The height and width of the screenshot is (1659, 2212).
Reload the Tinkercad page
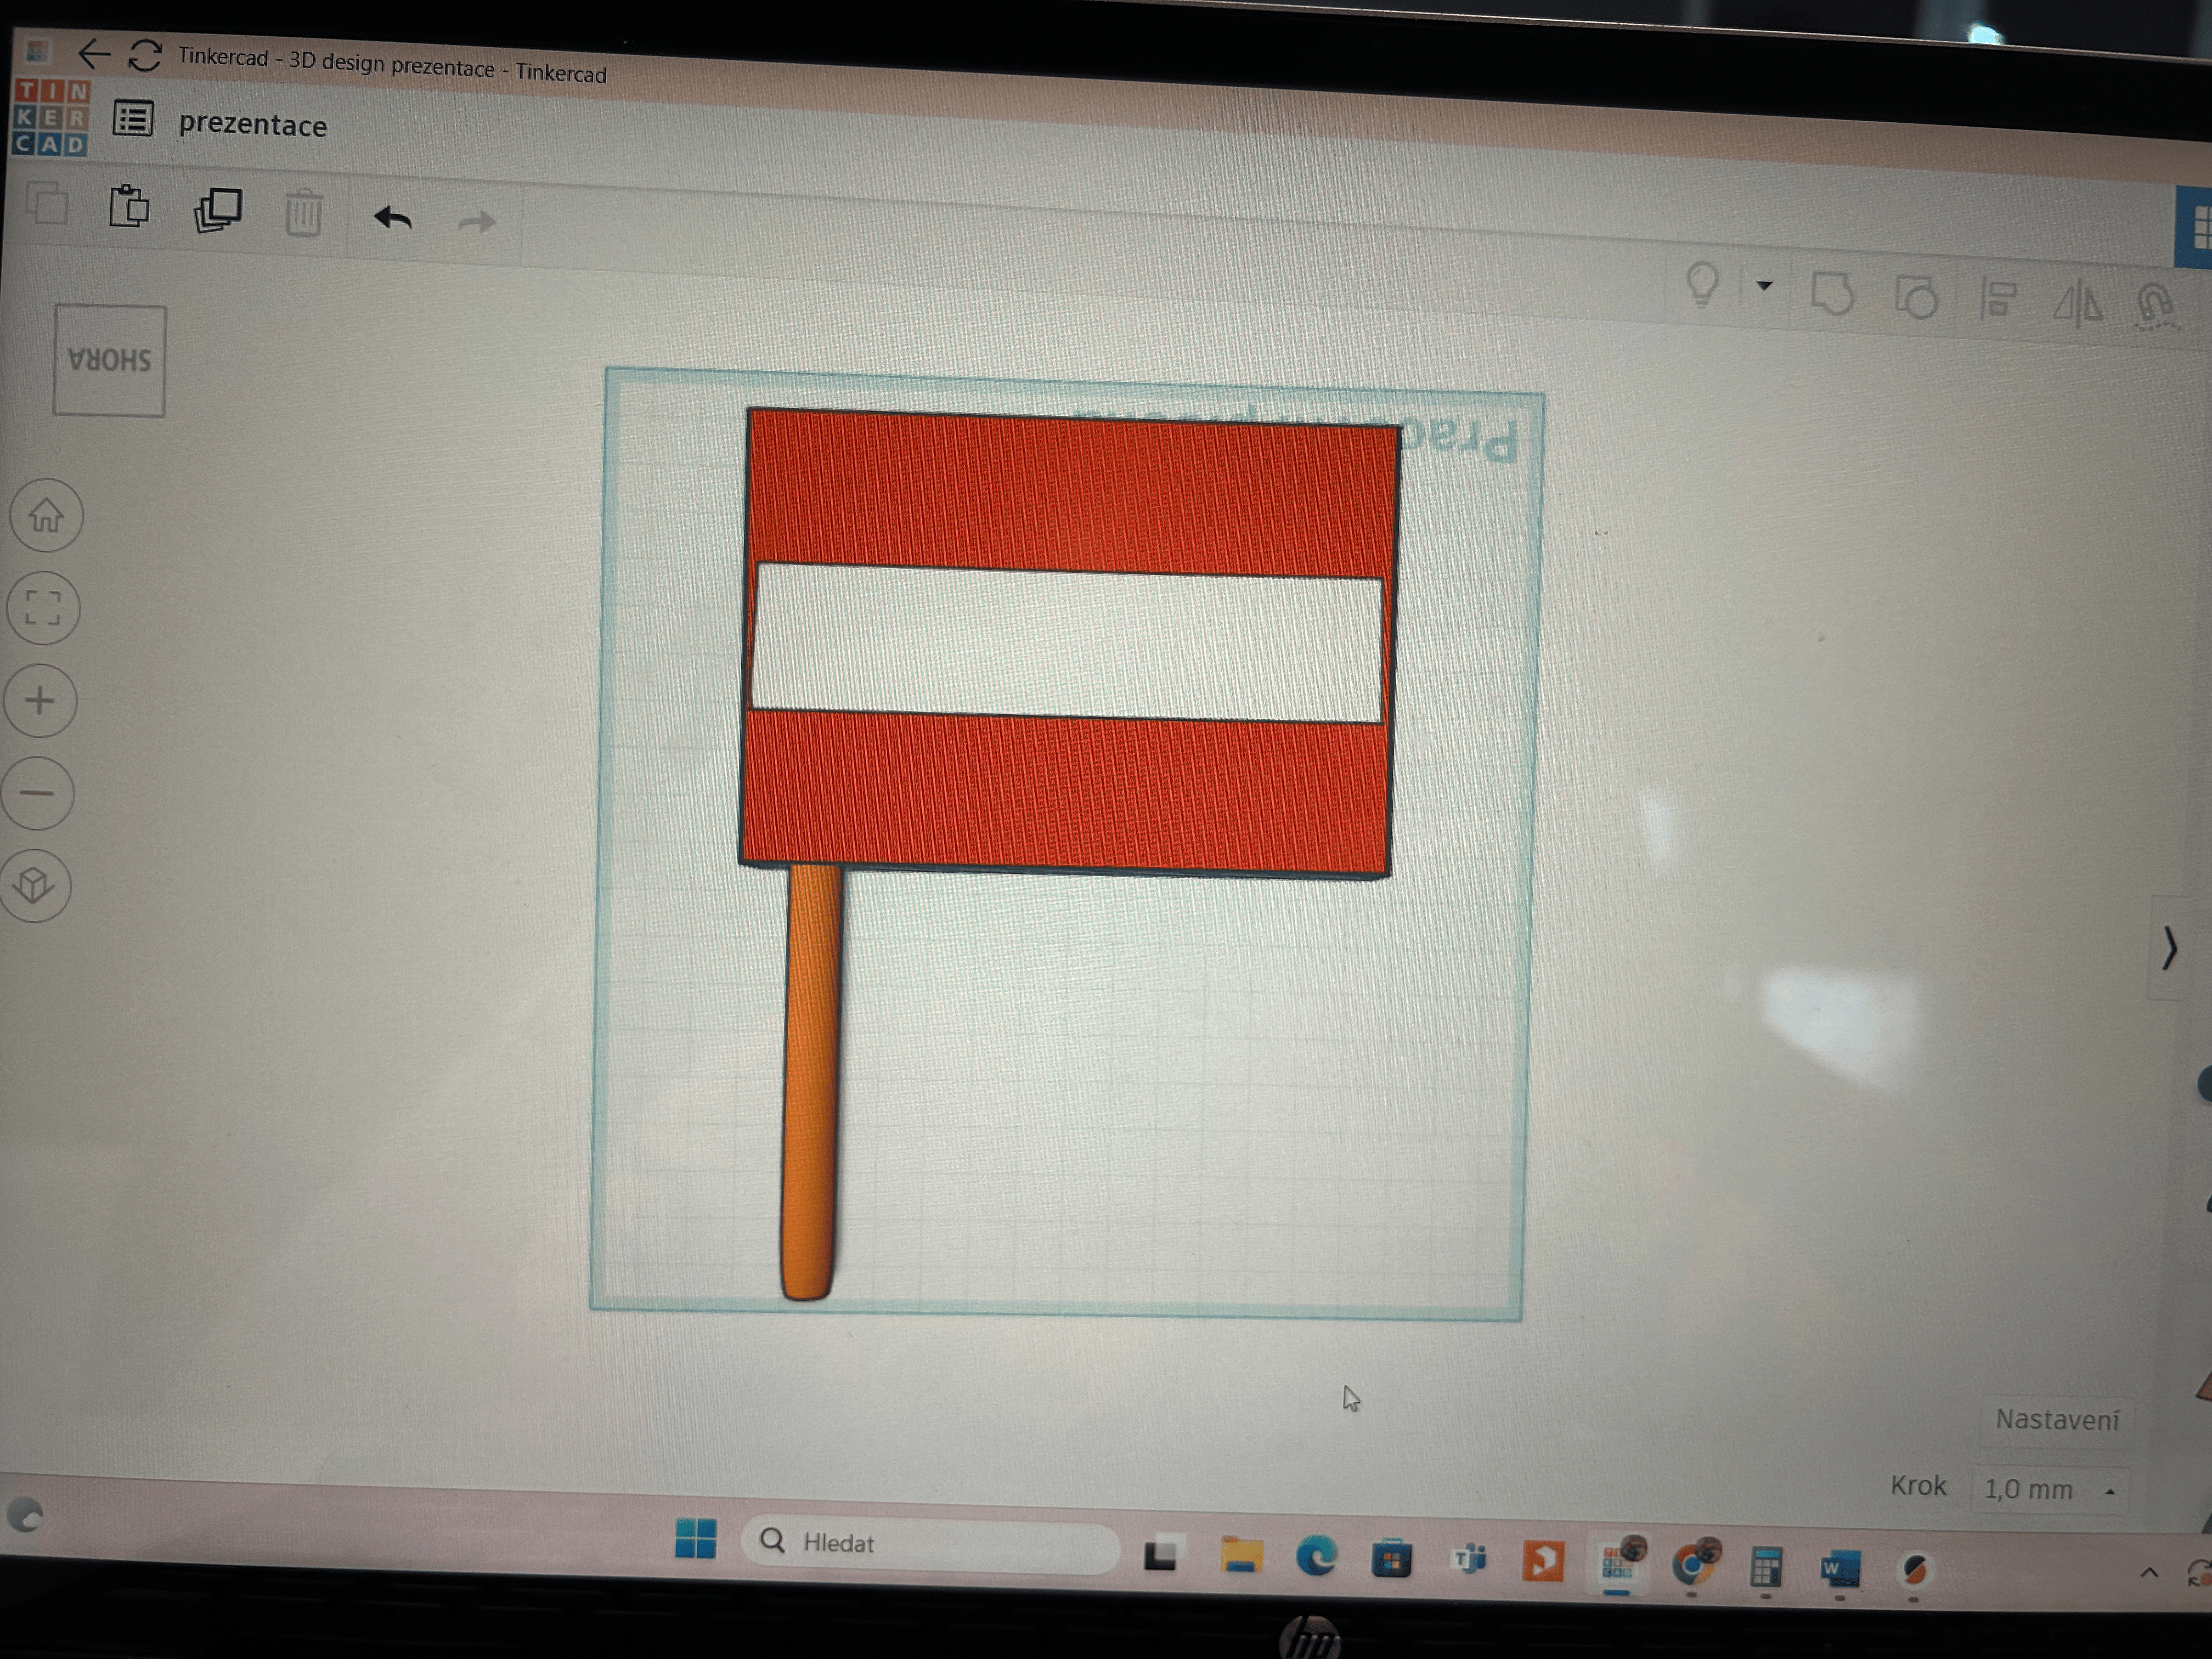click(145, 55)
